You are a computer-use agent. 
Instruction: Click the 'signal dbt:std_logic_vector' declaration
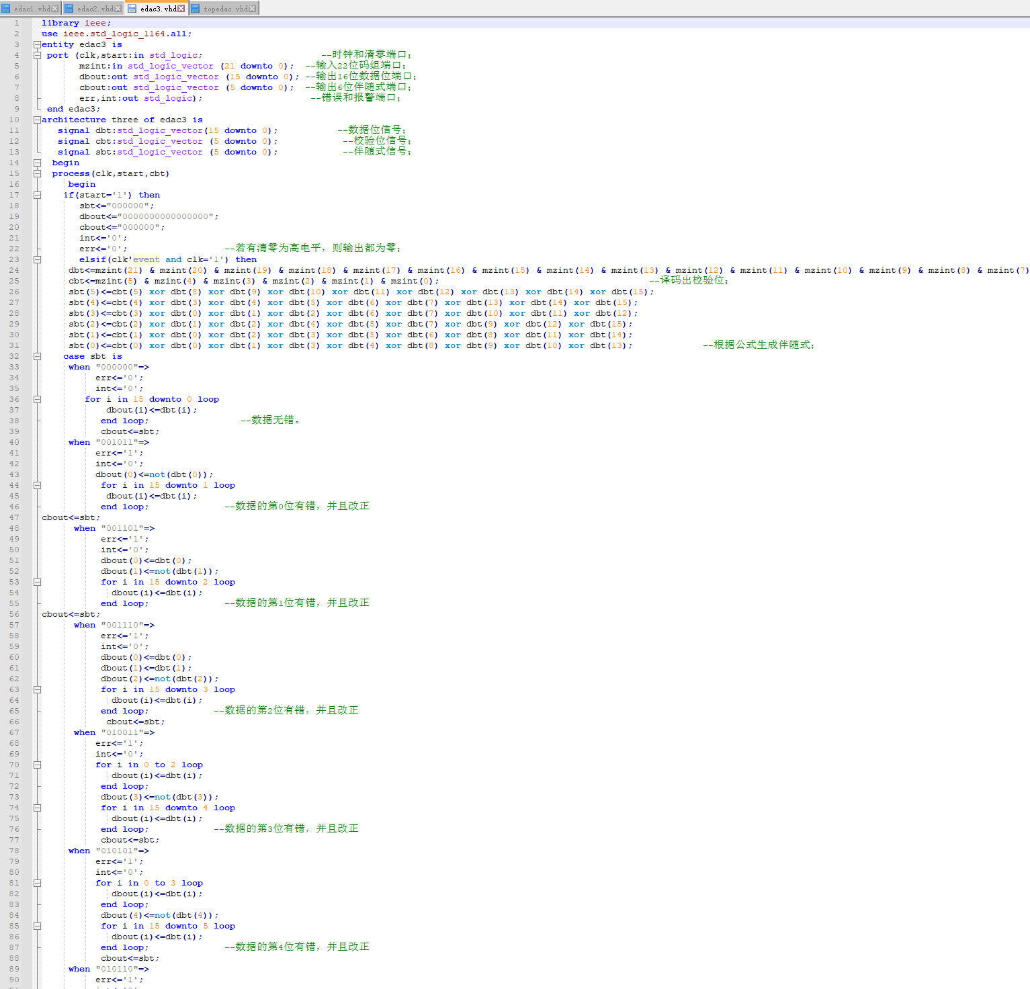coord(167,130)
